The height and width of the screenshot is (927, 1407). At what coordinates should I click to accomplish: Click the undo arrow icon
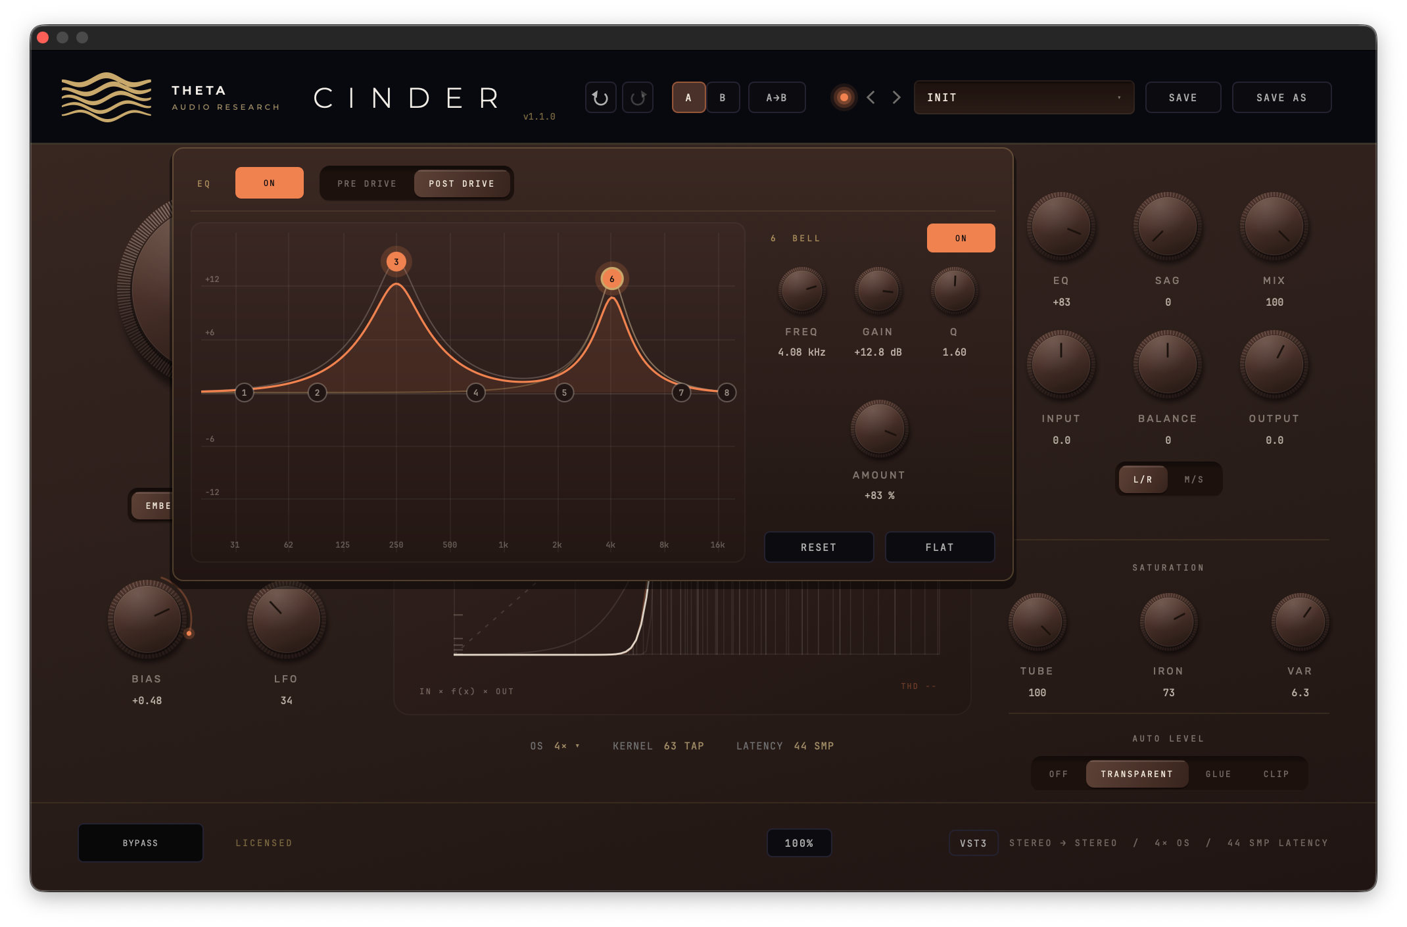tap(600, 98)
